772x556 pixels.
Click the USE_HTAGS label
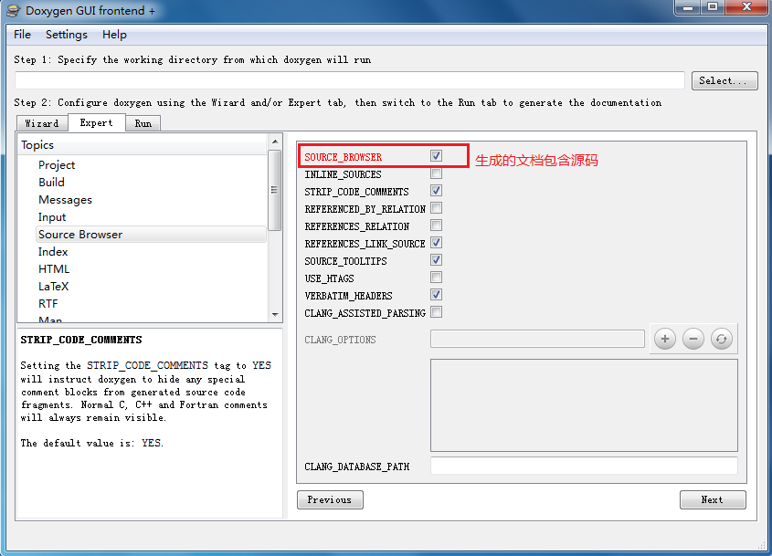tap(330, 278)
